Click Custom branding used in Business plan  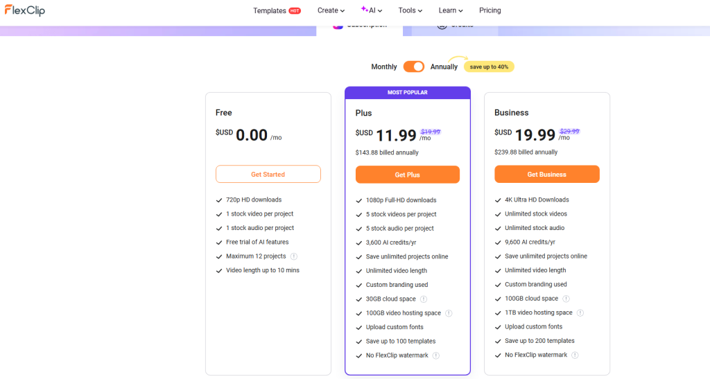tap(536, 284)
